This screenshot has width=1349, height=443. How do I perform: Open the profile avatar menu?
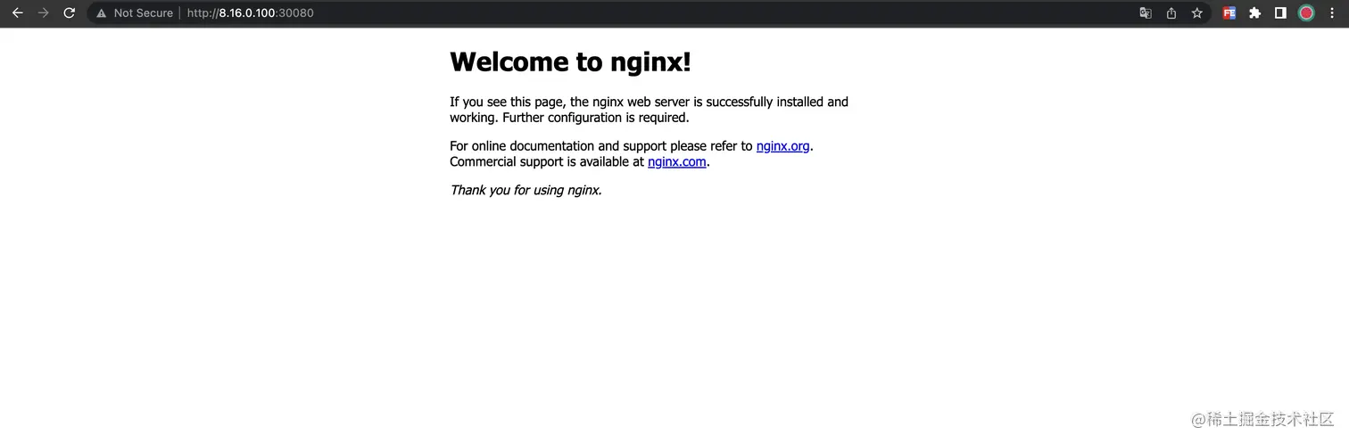click(x=1306, y=13)
